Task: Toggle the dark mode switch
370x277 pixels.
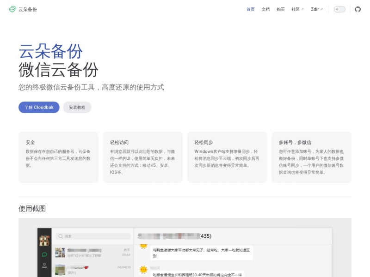Action: tap(339, 9)
